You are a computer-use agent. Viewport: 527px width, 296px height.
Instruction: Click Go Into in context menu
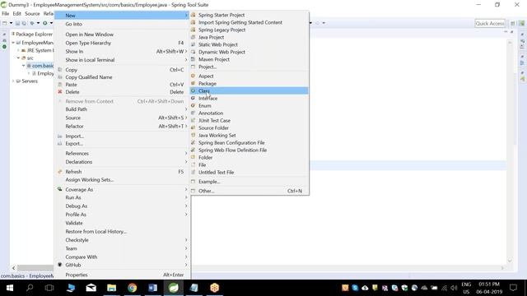click(122, 24)
